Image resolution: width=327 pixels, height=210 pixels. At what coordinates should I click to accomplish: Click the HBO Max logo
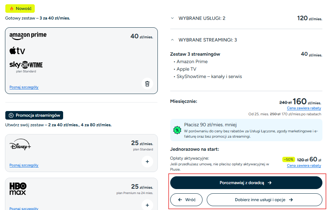click(18, 189)
